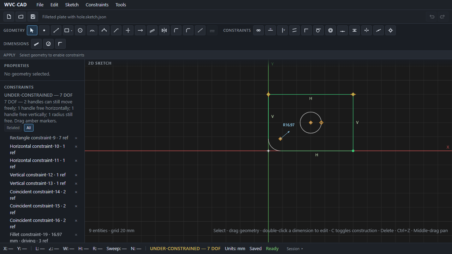452x254 pixels.
Task: Pick the three-point arc tool
Action: pyautogui.click(x=104, y=30)
